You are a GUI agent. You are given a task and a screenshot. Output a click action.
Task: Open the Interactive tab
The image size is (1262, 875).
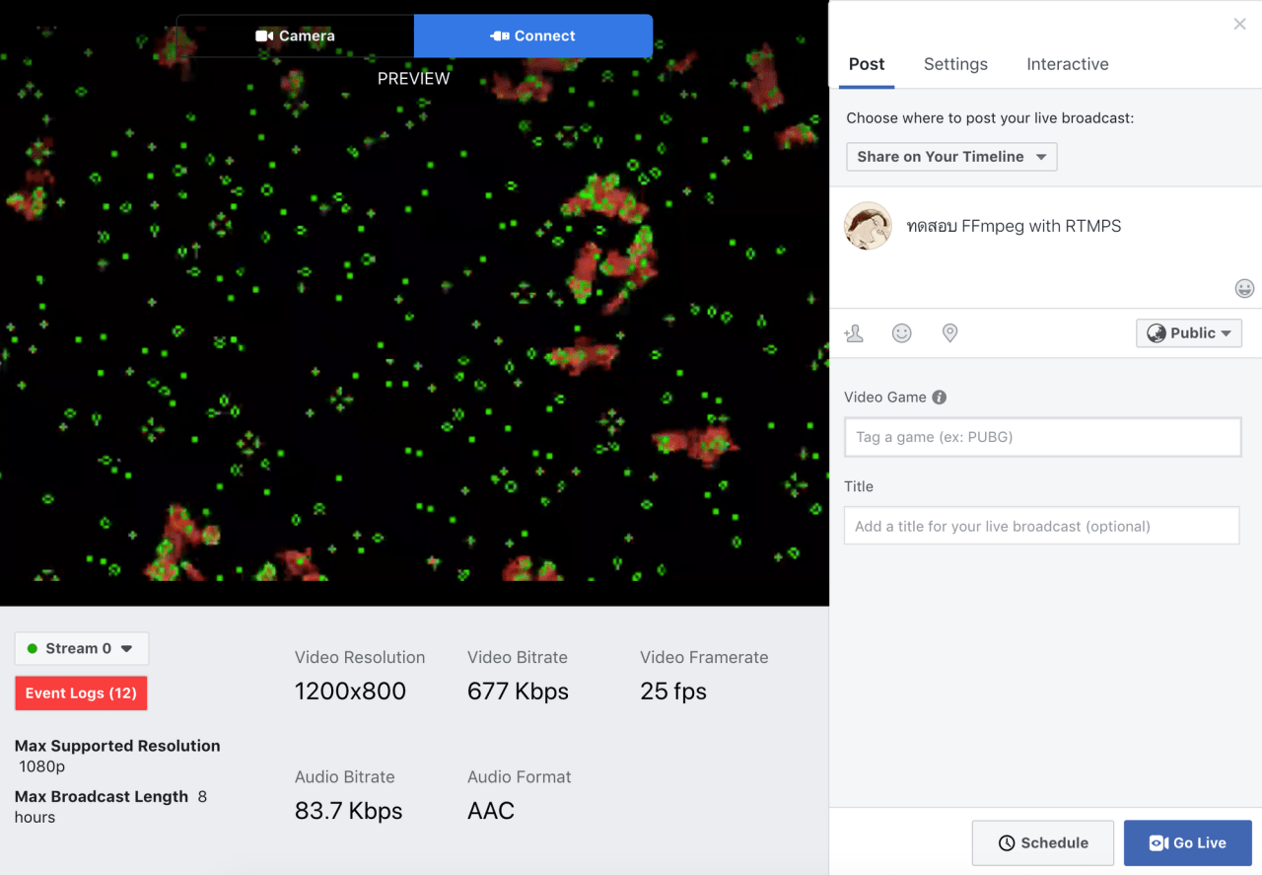pos(1068,64)
